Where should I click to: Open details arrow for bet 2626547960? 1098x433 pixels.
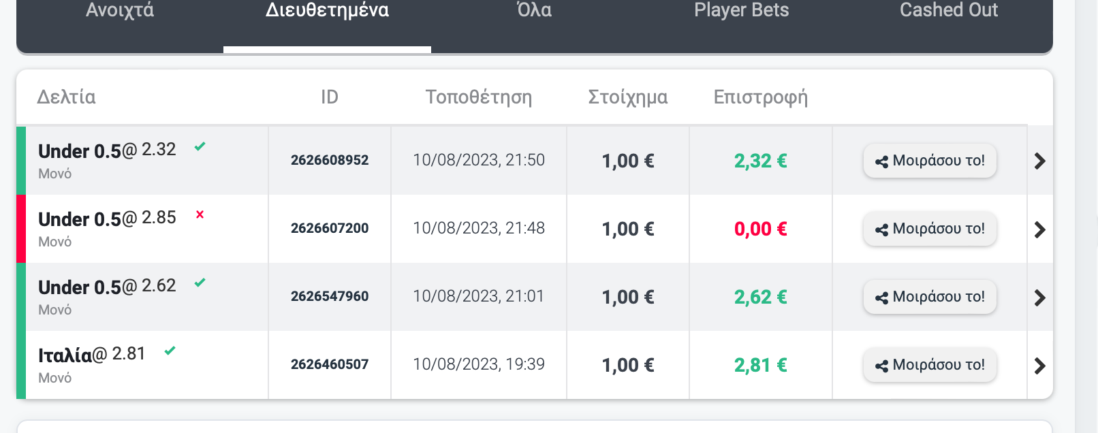(1039, 298)
